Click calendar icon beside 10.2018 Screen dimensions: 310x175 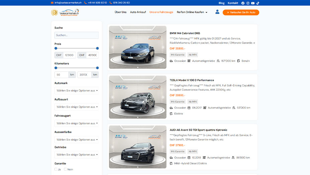[189, 158]
